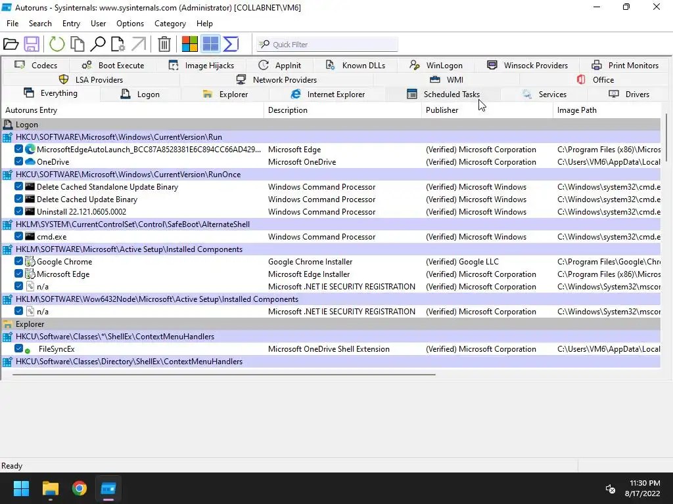The width and height of the screenshot is (673, 504).
Task: Click the Logon group header icon
Action: 7,125
